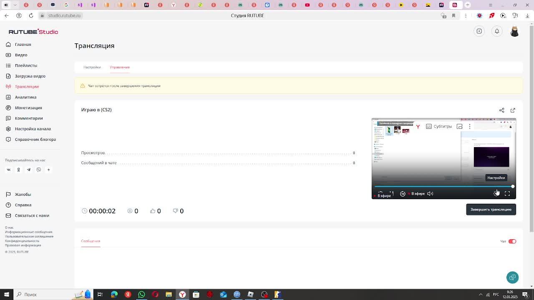Open WhatsApp from the taskbar

click(x=141, y=295)
